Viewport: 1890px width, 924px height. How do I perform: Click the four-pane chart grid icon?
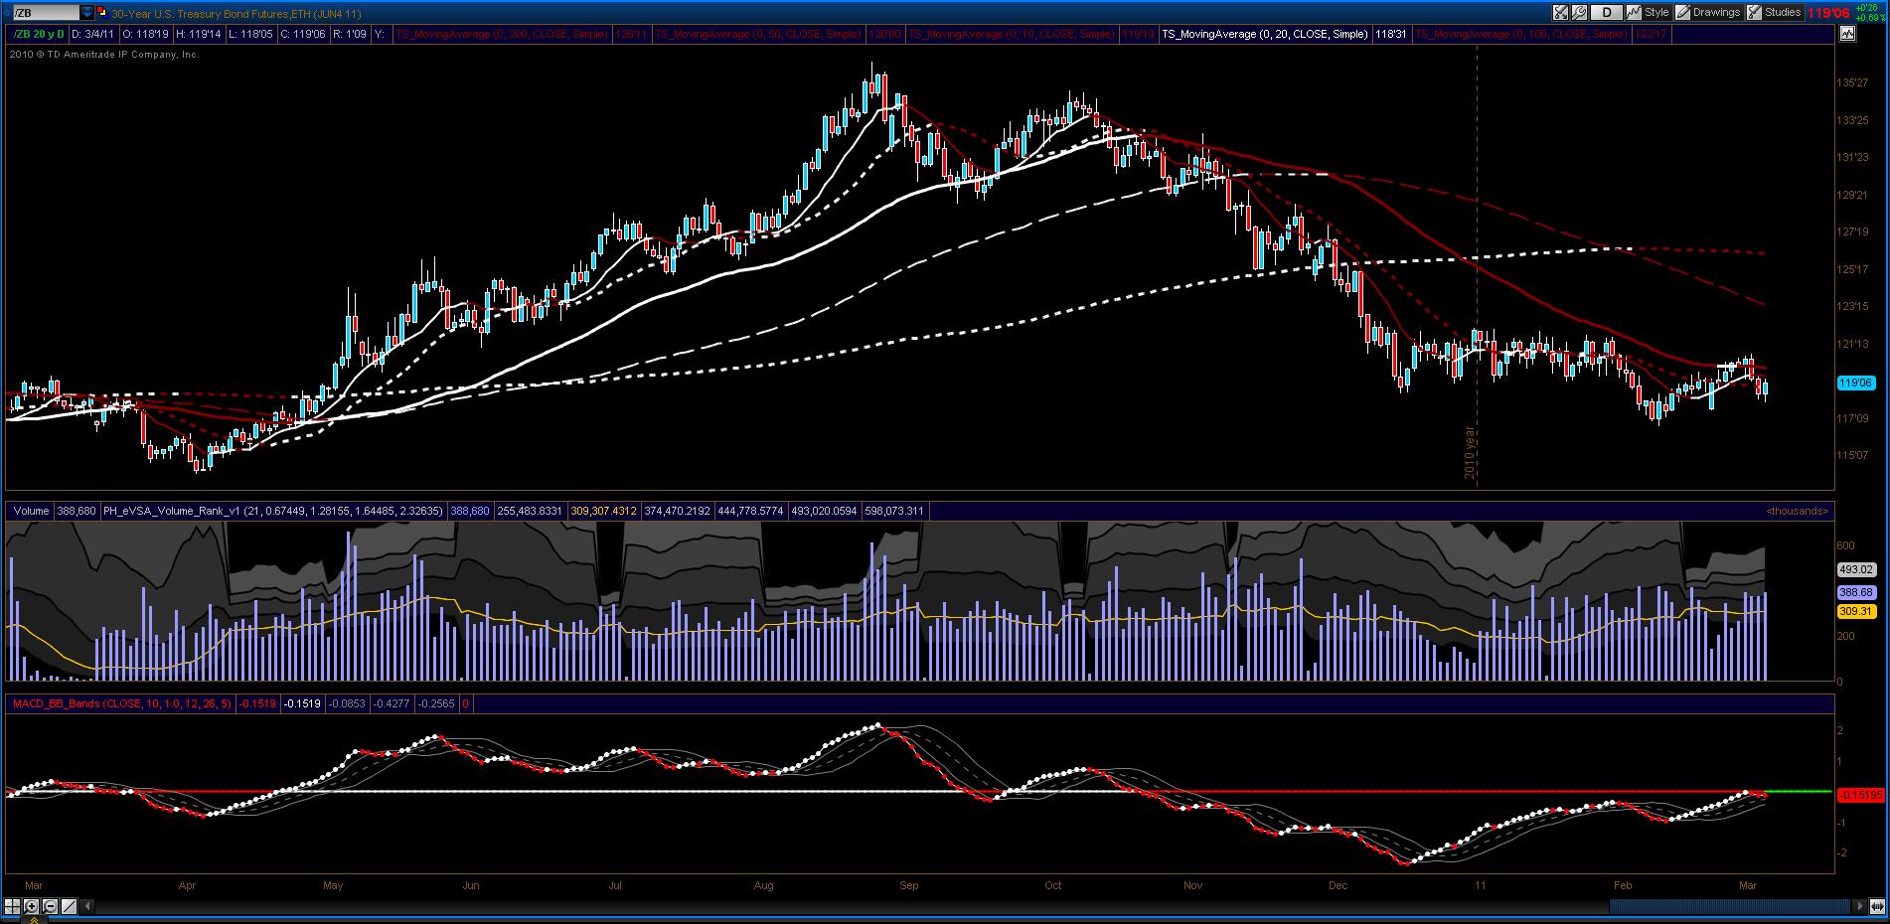12,906
